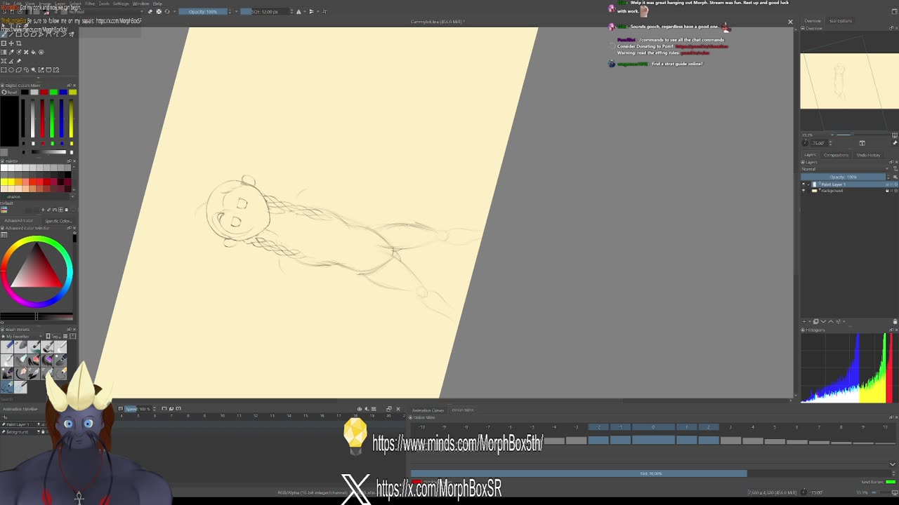Toggle wrap around mode

pyautogui.click(x=324, y=11)
